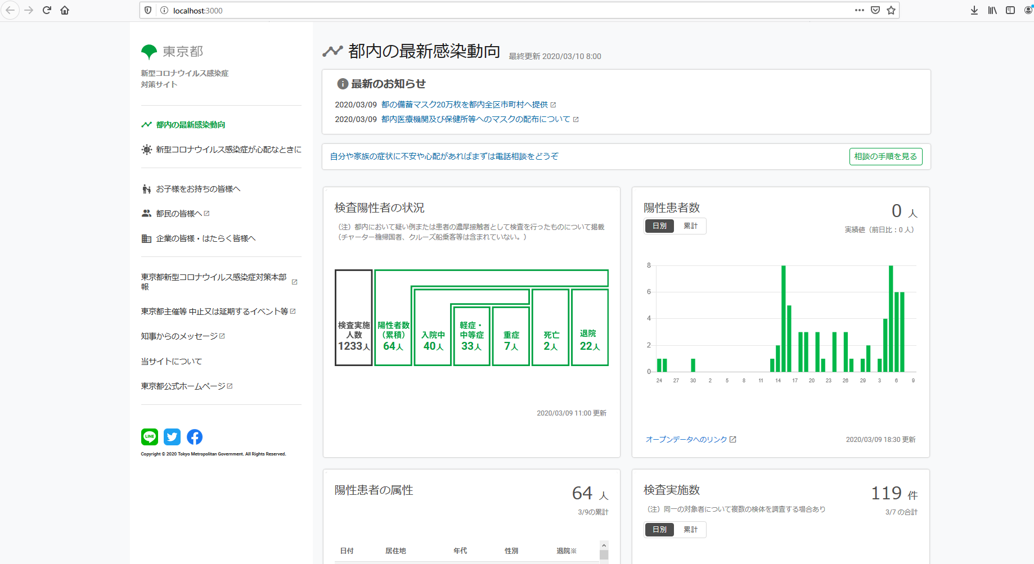The image size is (1034, 564).
Task: Open お子様をお持ちの皆様へ sidebar item
Action: coord(197,189)
